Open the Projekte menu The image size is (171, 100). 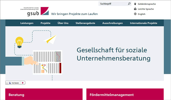46,23
